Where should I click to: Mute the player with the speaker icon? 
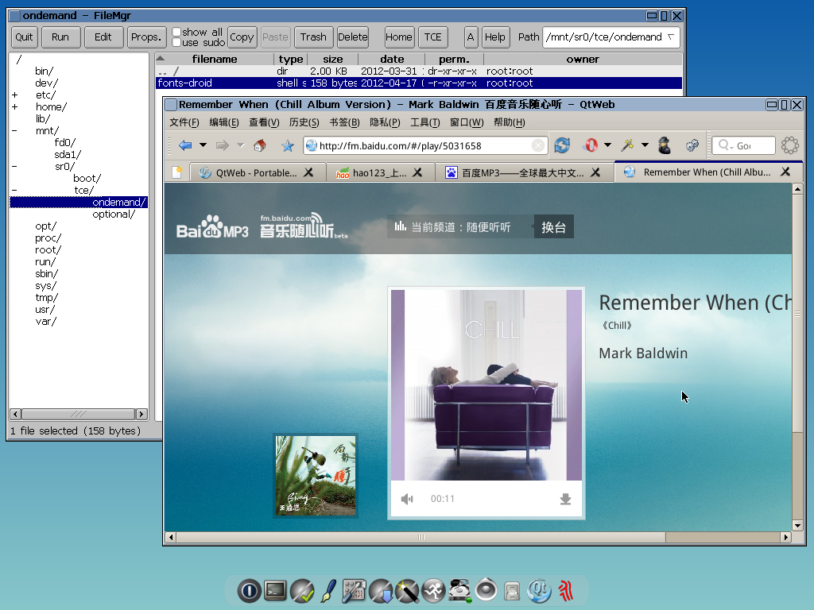point(407,499)
